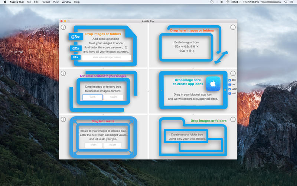Focus the height field under 'increase images content'
Viewport: 297px width, 186px height.
point(114,97)
